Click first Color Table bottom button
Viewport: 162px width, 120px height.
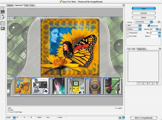[139, 83]
